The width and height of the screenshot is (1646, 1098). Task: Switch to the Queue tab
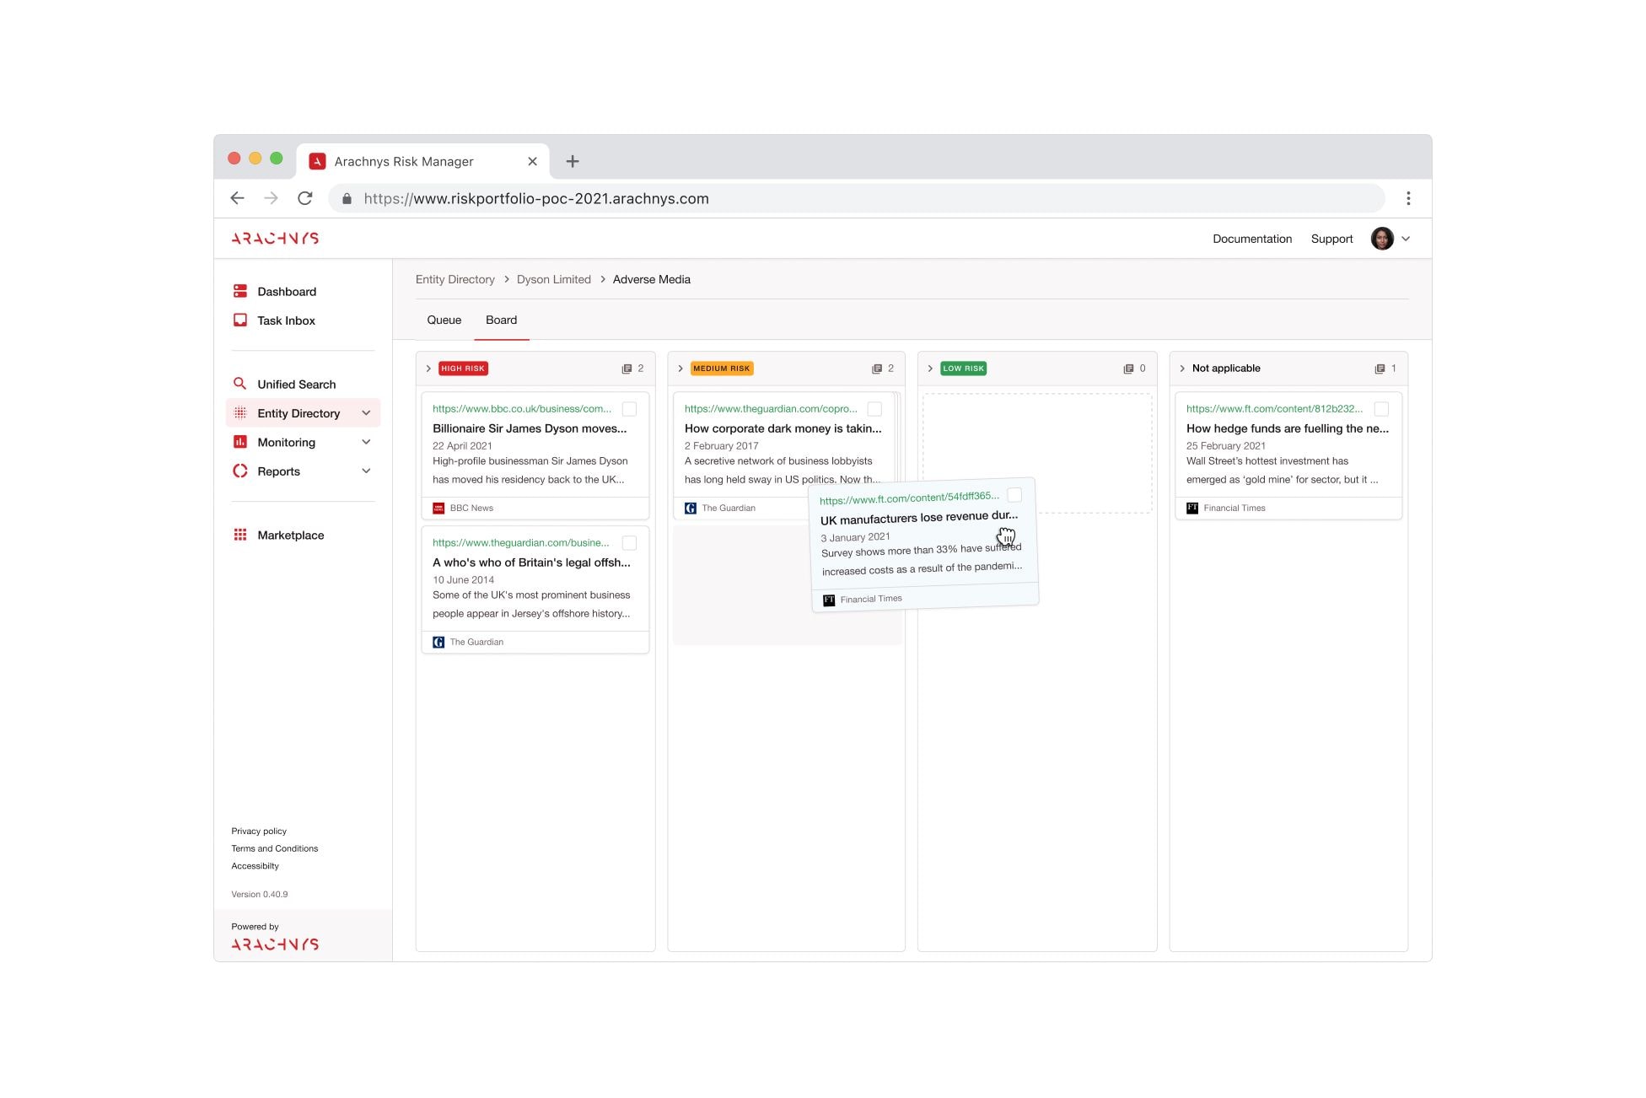pyautogui.click(x=444, y=320)
